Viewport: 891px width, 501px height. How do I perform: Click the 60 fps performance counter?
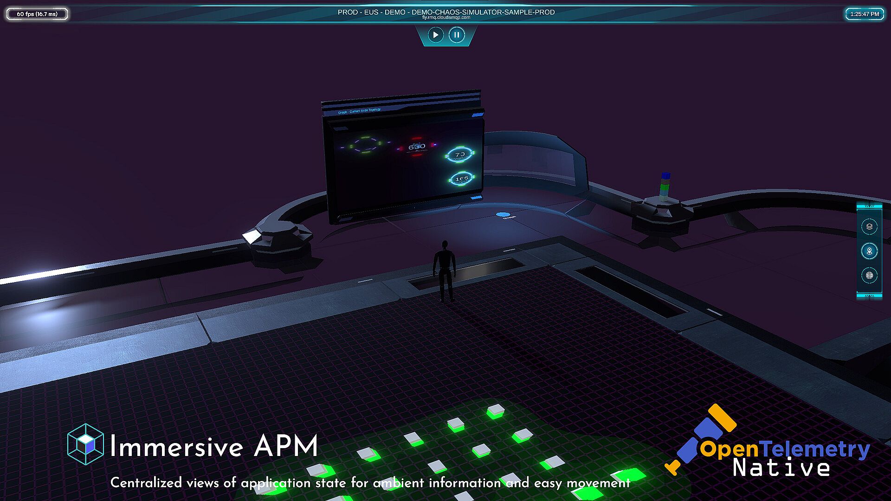(37, 14)
